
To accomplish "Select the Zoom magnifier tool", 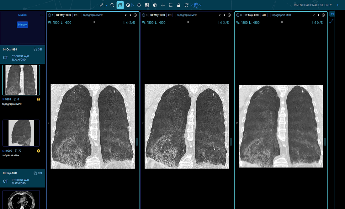I will tap(112, 5).
